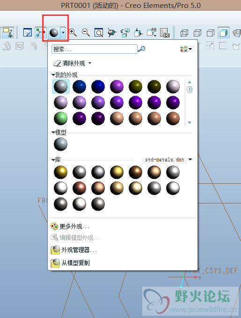Click the Reorient view icon
The image size is (241, 318).
112,32
